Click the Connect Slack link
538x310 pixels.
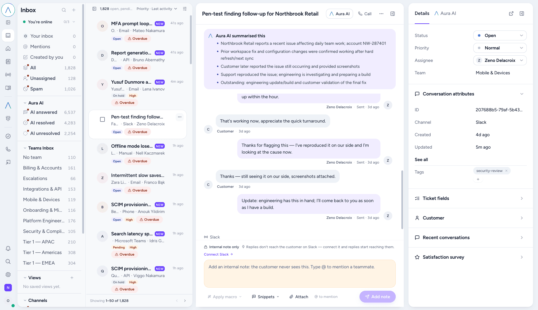218,254
